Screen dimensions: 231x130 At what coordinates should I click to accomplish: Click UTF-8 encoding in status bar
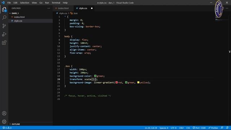point(174,128)
